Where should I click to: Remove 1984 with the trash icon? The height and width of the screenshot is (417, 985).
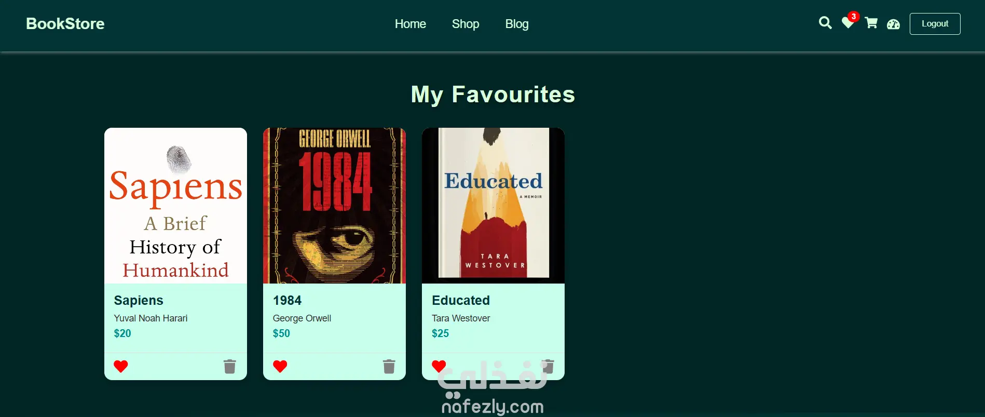coord(389,366)
